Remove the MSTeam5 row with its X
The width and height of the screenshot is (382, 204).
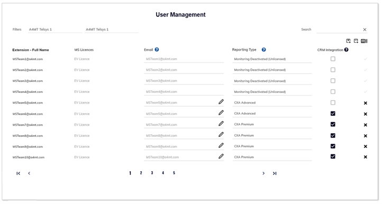tap(366, 103)
